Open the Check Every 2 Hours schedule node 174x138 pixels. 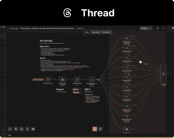click(48, 80)
